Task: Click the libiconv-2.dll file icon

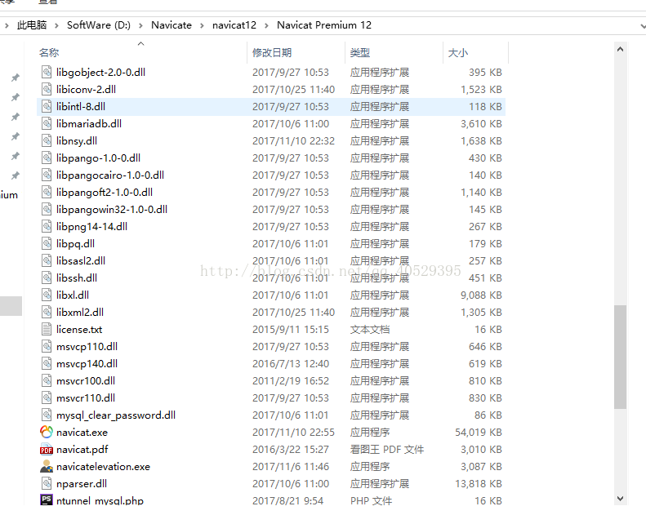Action: coord(47,89)
